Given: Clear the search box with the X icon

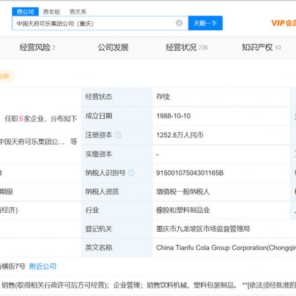Looking at the screenshot, I should 179,23.
